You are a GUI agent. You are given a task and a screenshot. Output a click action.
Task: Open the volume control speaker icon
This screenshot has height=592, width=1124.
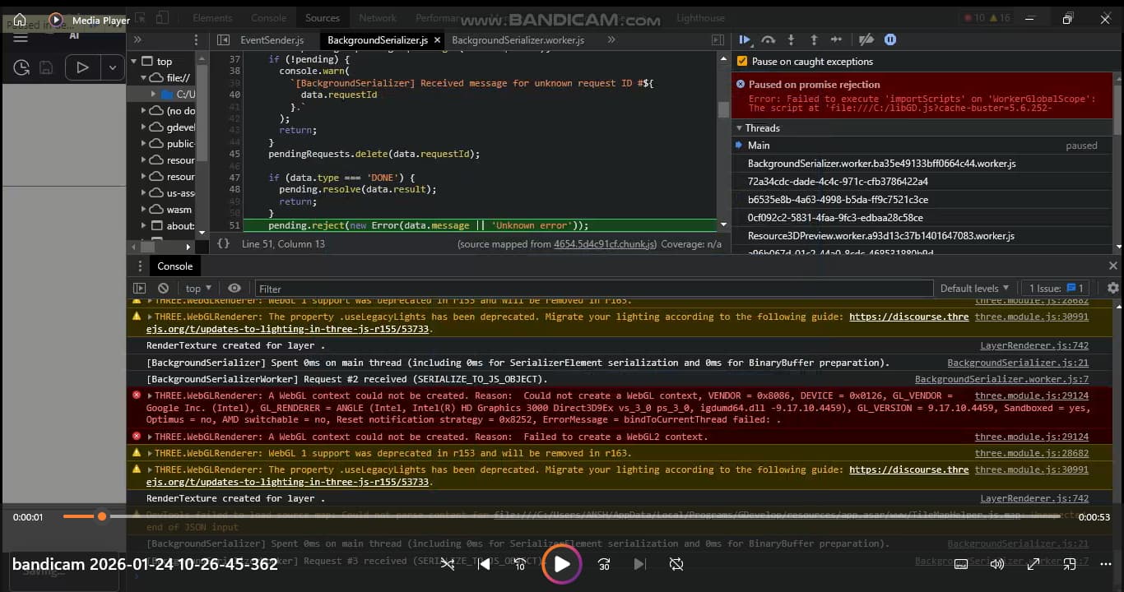click(996, 564)
